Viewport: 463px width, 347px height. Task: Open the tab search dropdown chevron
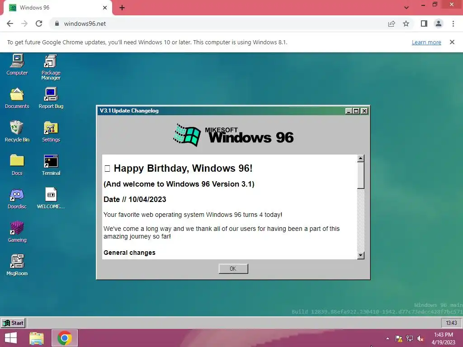(406, 8)
